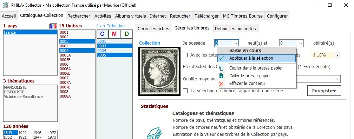The width and height of the screenshot is (354, 139).
Task: Choose Effacer le contenu
Action: [256, 84]
